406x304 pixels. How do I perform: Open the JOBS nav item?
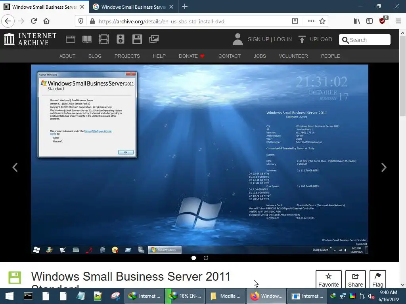[x=260, y=56]
